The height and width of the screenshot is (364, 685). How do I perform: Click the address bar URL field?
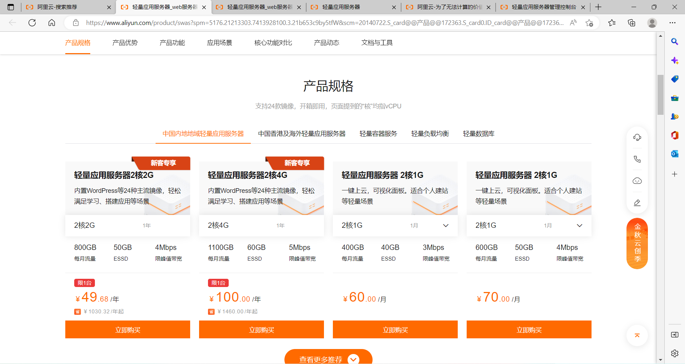point(325,23)
